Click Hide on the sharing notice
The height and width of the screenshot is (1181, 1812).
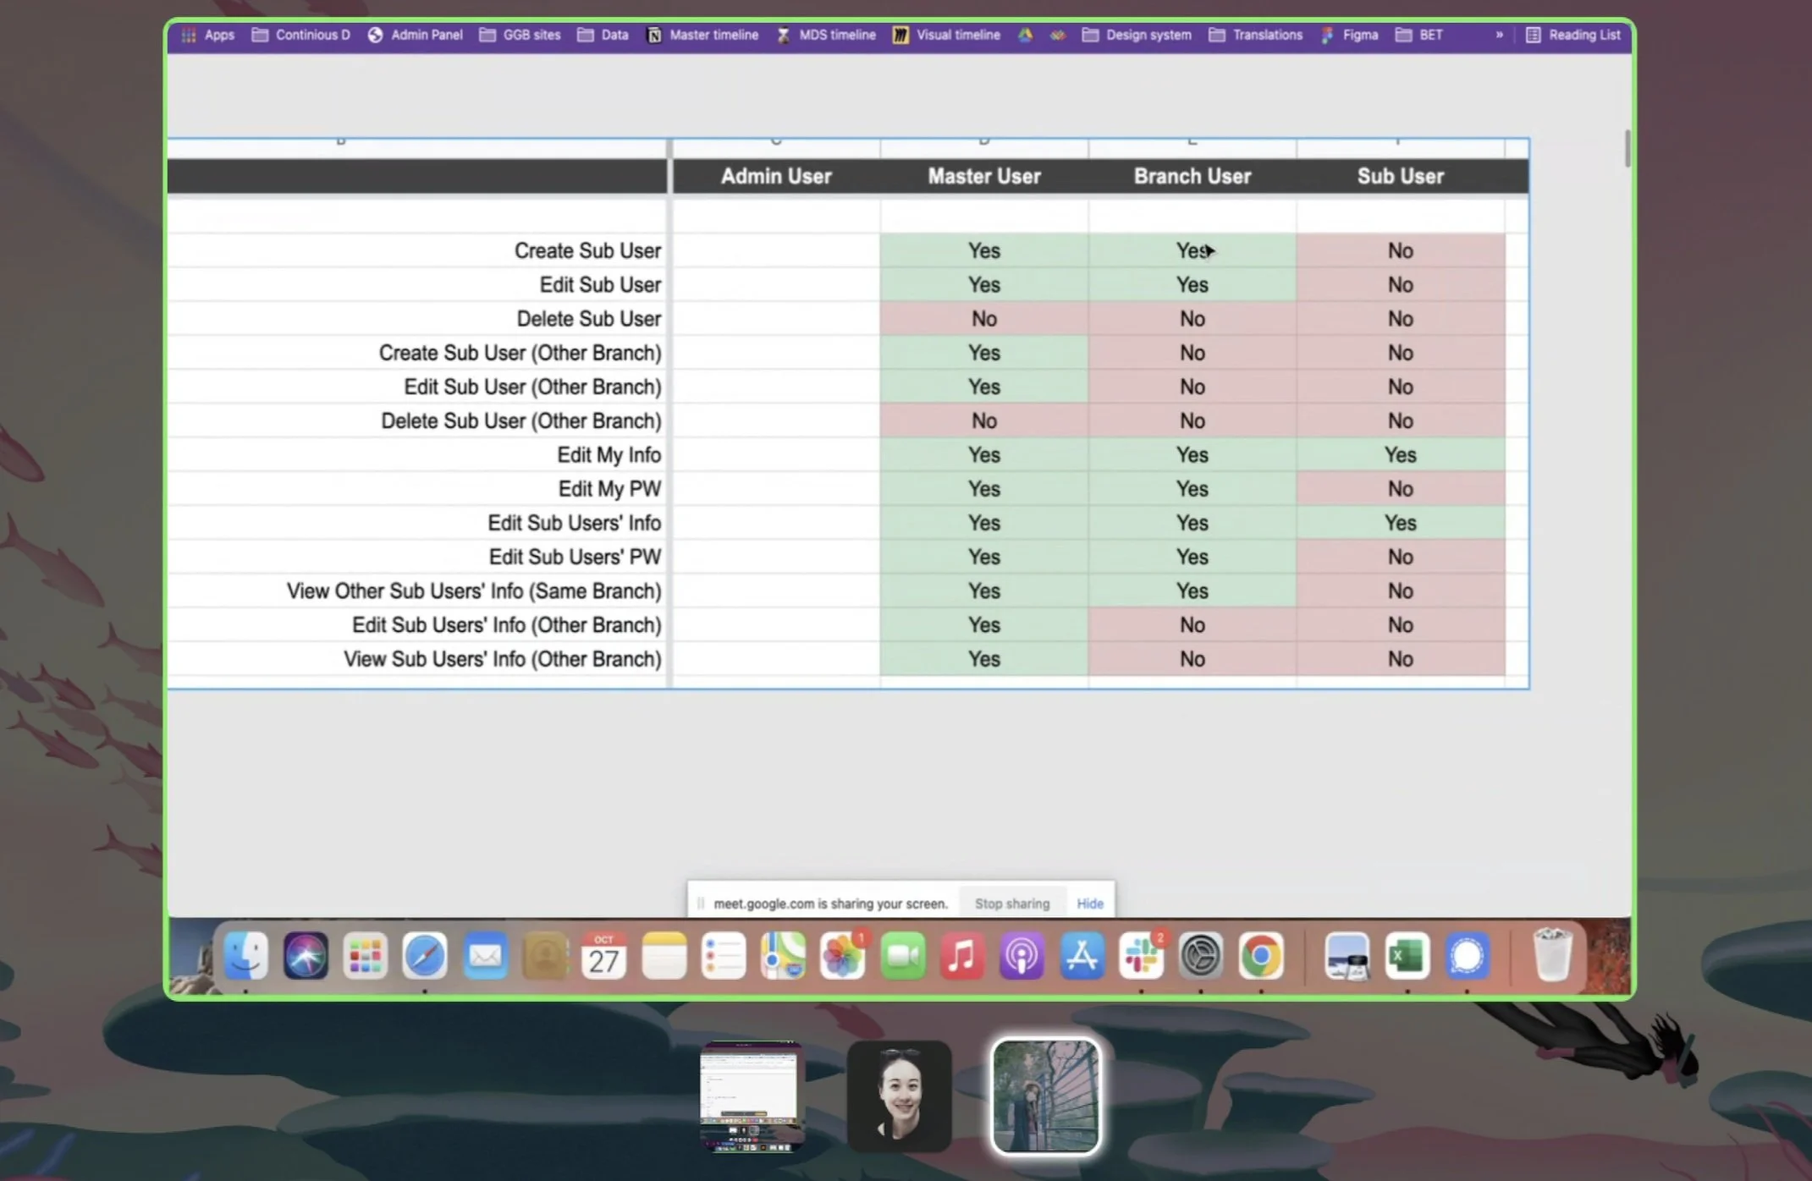pyautogui.click(x=1089, y=904)
